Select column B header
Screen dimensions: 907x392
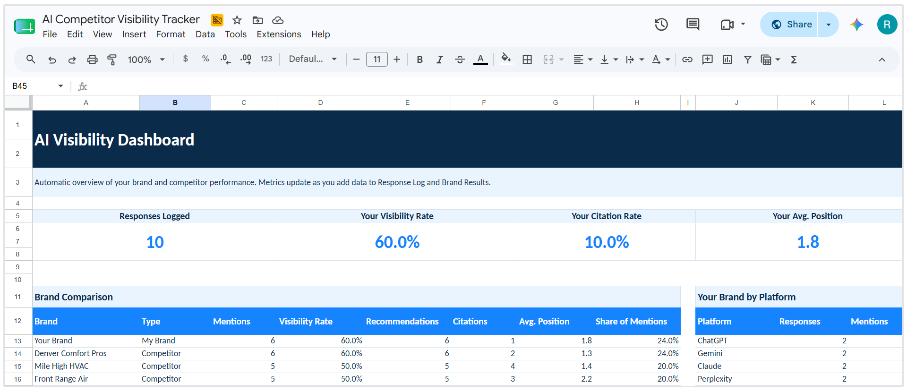pos(175,102)
